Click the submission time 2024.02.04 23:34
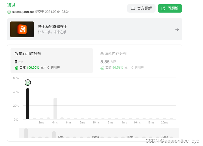203x146 pixels. pyautogui.click(x=57, y=12)
